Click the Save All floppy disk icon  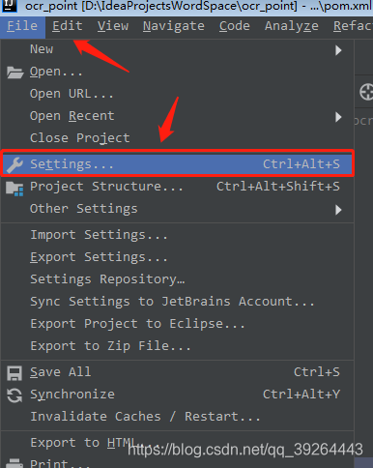[x=14, y=373]
